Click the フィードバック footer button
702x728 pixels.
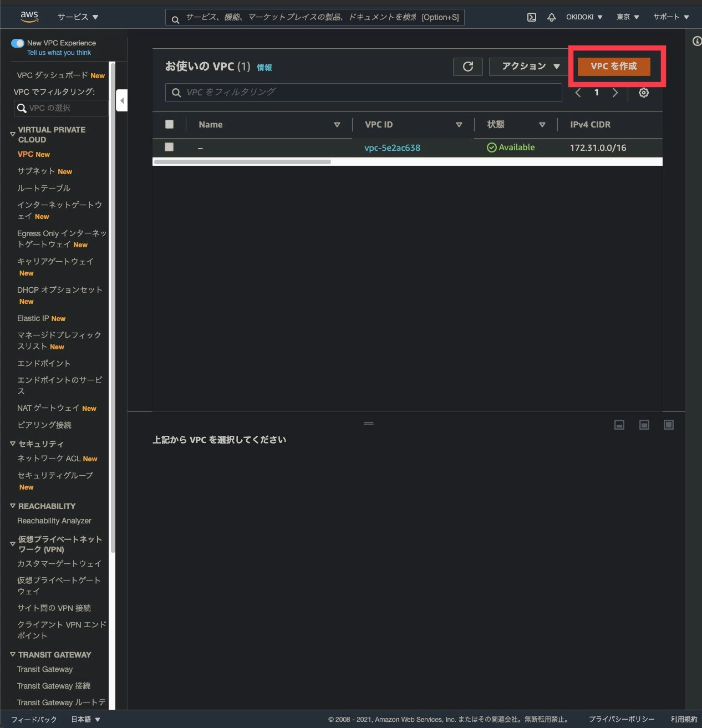pos(34,719)
